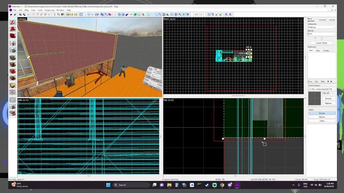This screenshot has height=193, width=344.
Task: Move VisGroup down with the down arrow
Action: click(x=331, y=81)
